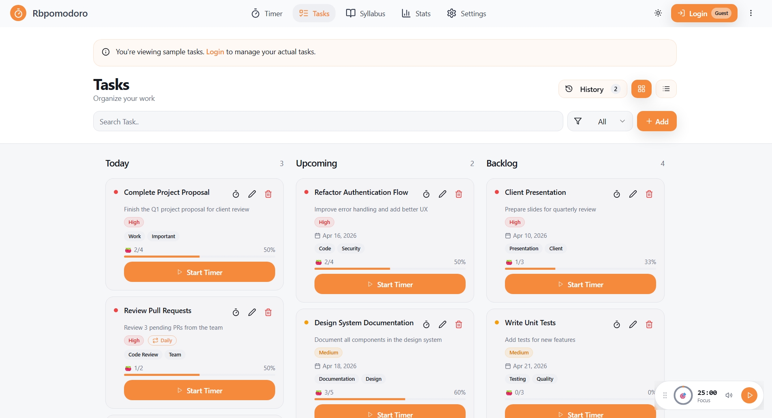Edit the Review Pull Requests task
Image resolution: width=772 pixels, height=418 pixels.
tap(252, 312)
